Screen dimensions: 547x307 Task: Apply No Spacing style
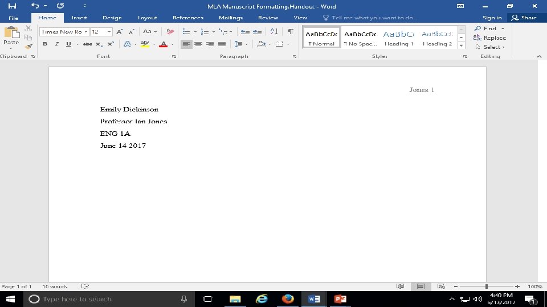360,38
